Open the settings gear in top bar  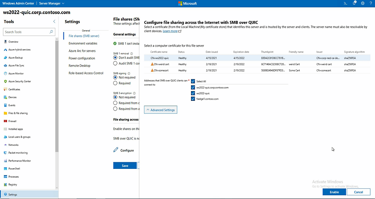point(363,3)
